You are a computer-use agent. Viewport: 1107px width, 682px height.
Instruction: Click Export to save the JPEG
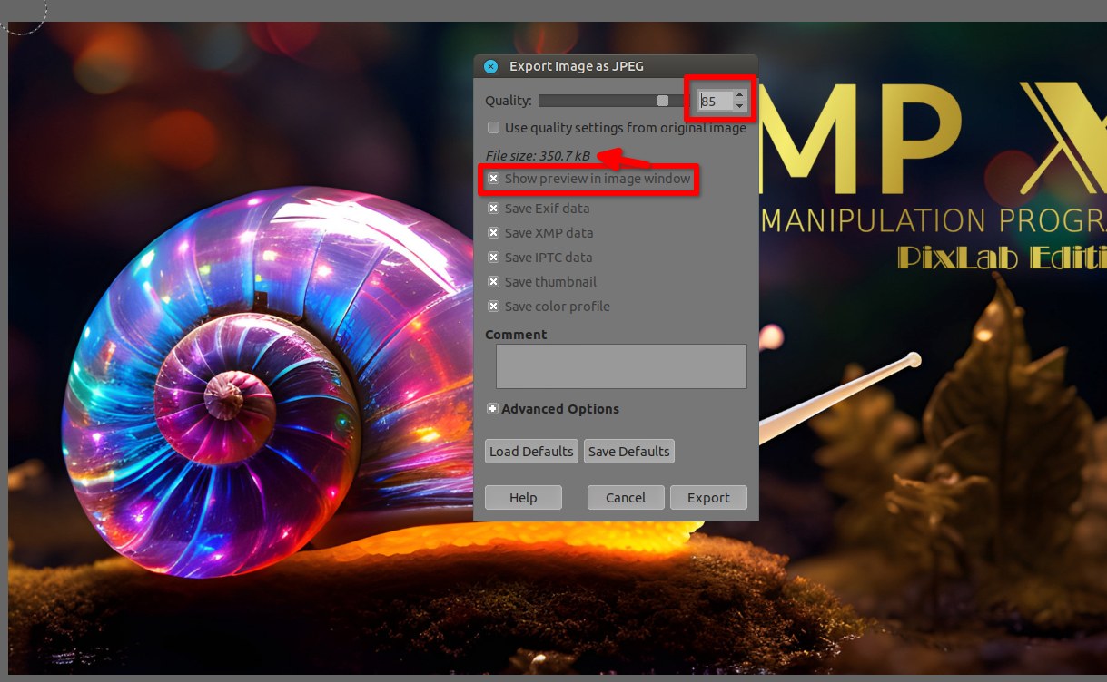tap(708, 498)
